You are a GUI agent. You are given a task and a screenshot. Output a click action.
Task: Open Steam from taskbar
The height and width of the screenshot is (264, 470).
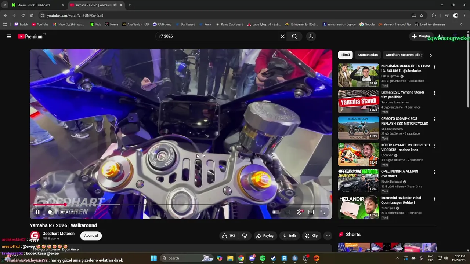[x=273, y=258]
